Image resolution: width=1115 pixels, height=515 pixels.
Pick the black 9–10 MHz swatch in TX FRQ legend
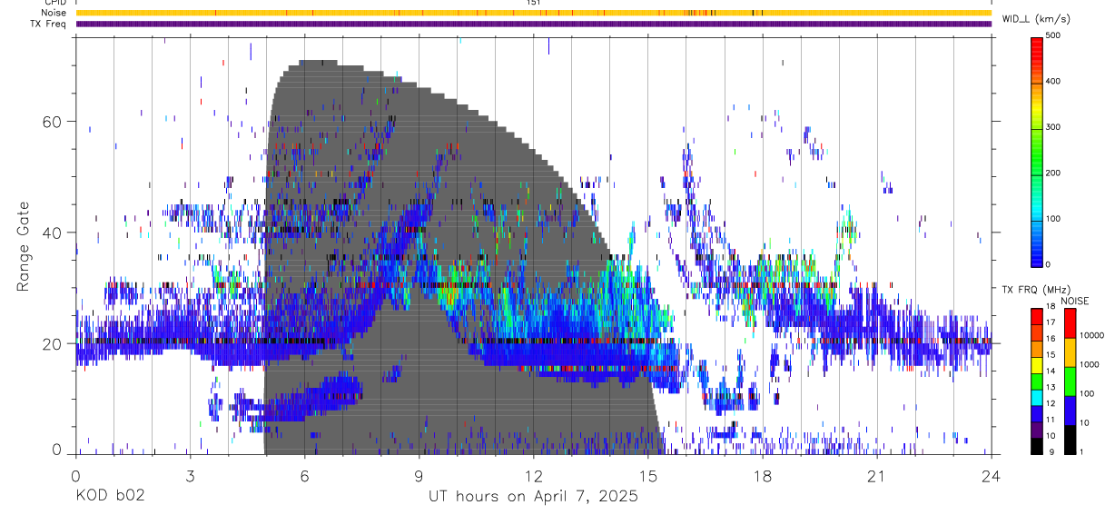coord(1036,445)
